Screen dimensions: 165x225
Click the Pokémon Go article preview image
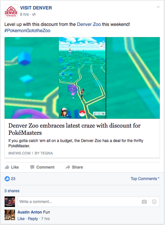click(x=82, y=78)
